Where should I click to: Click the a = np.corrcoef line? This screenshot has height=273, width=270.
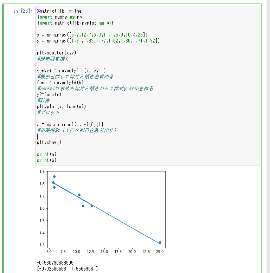tap(70, 124)
